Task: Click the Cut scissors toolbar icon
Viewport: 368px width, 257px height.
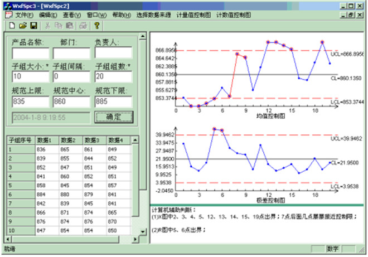Action: point(48,26)
